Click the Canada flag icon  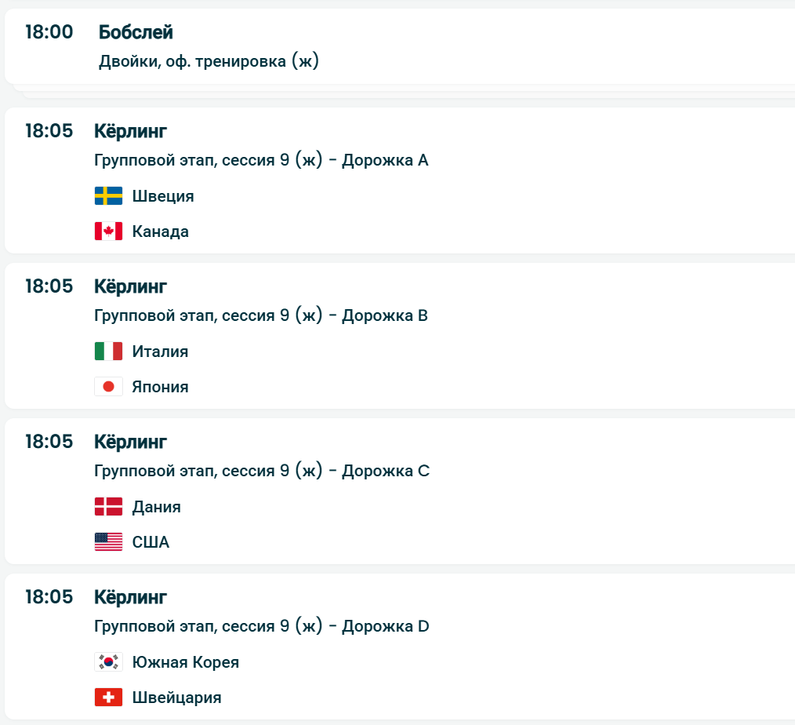pyautogui.click(x=108, y=231)
